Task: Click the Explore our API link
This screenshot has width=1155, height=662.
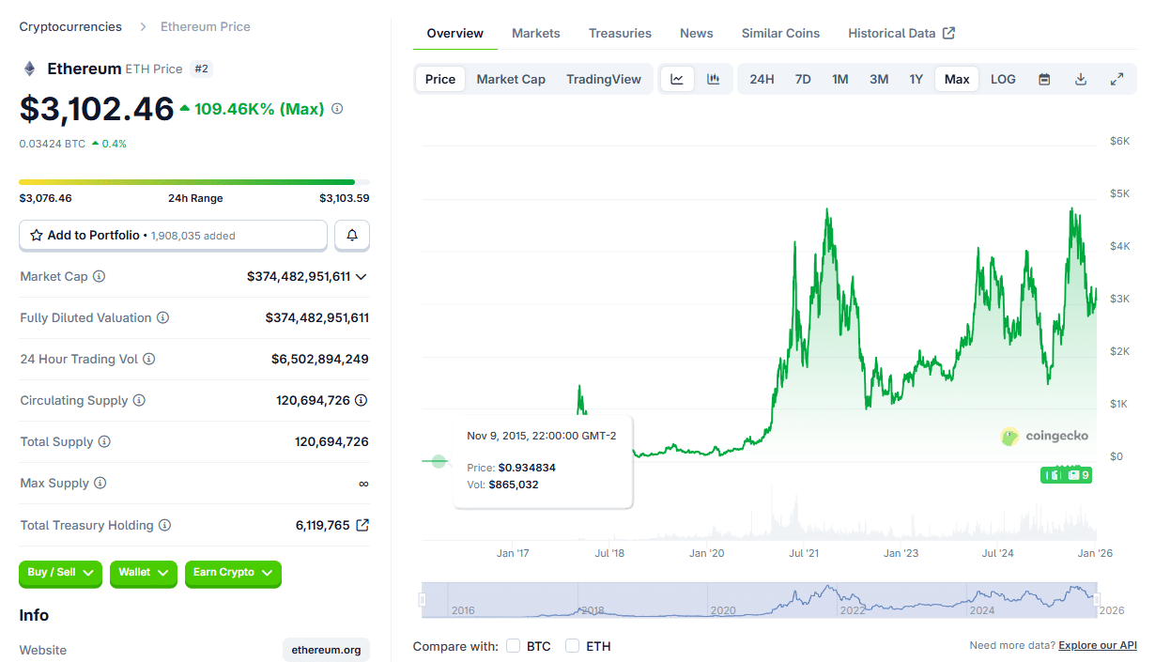Action: coord(1097,645)
